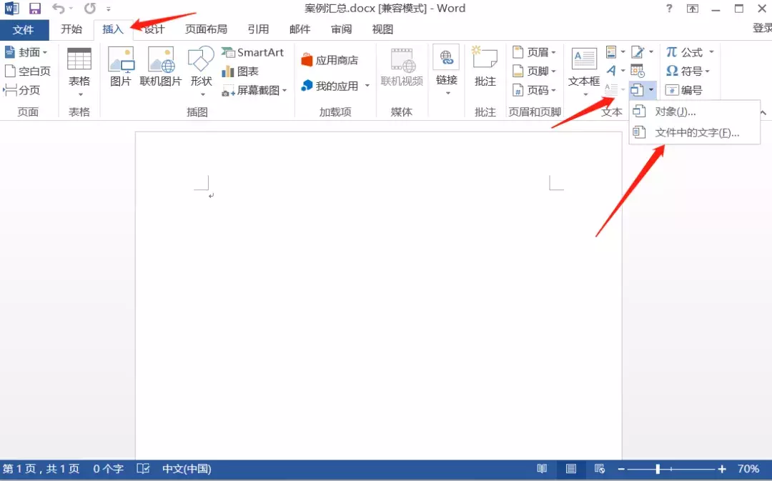The image size is (772, 481).
Task: Insert a 编号 number
Action: (x=684, y=90)
